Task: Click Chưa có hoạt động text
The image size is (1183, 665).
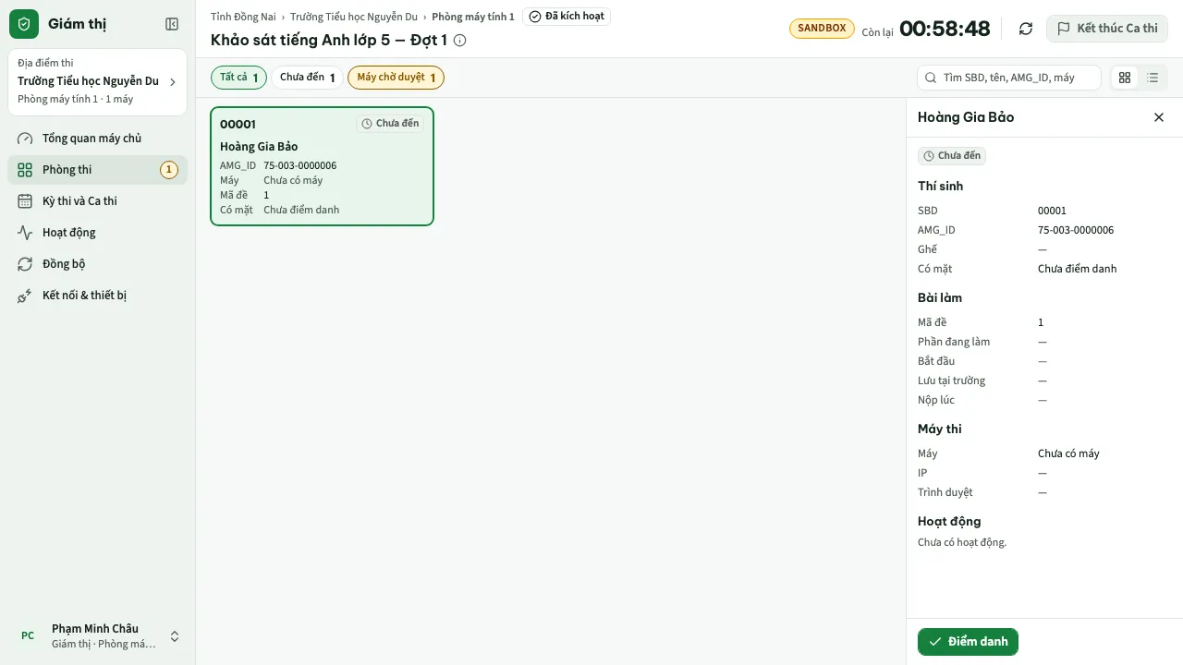Action: (962, 542)
